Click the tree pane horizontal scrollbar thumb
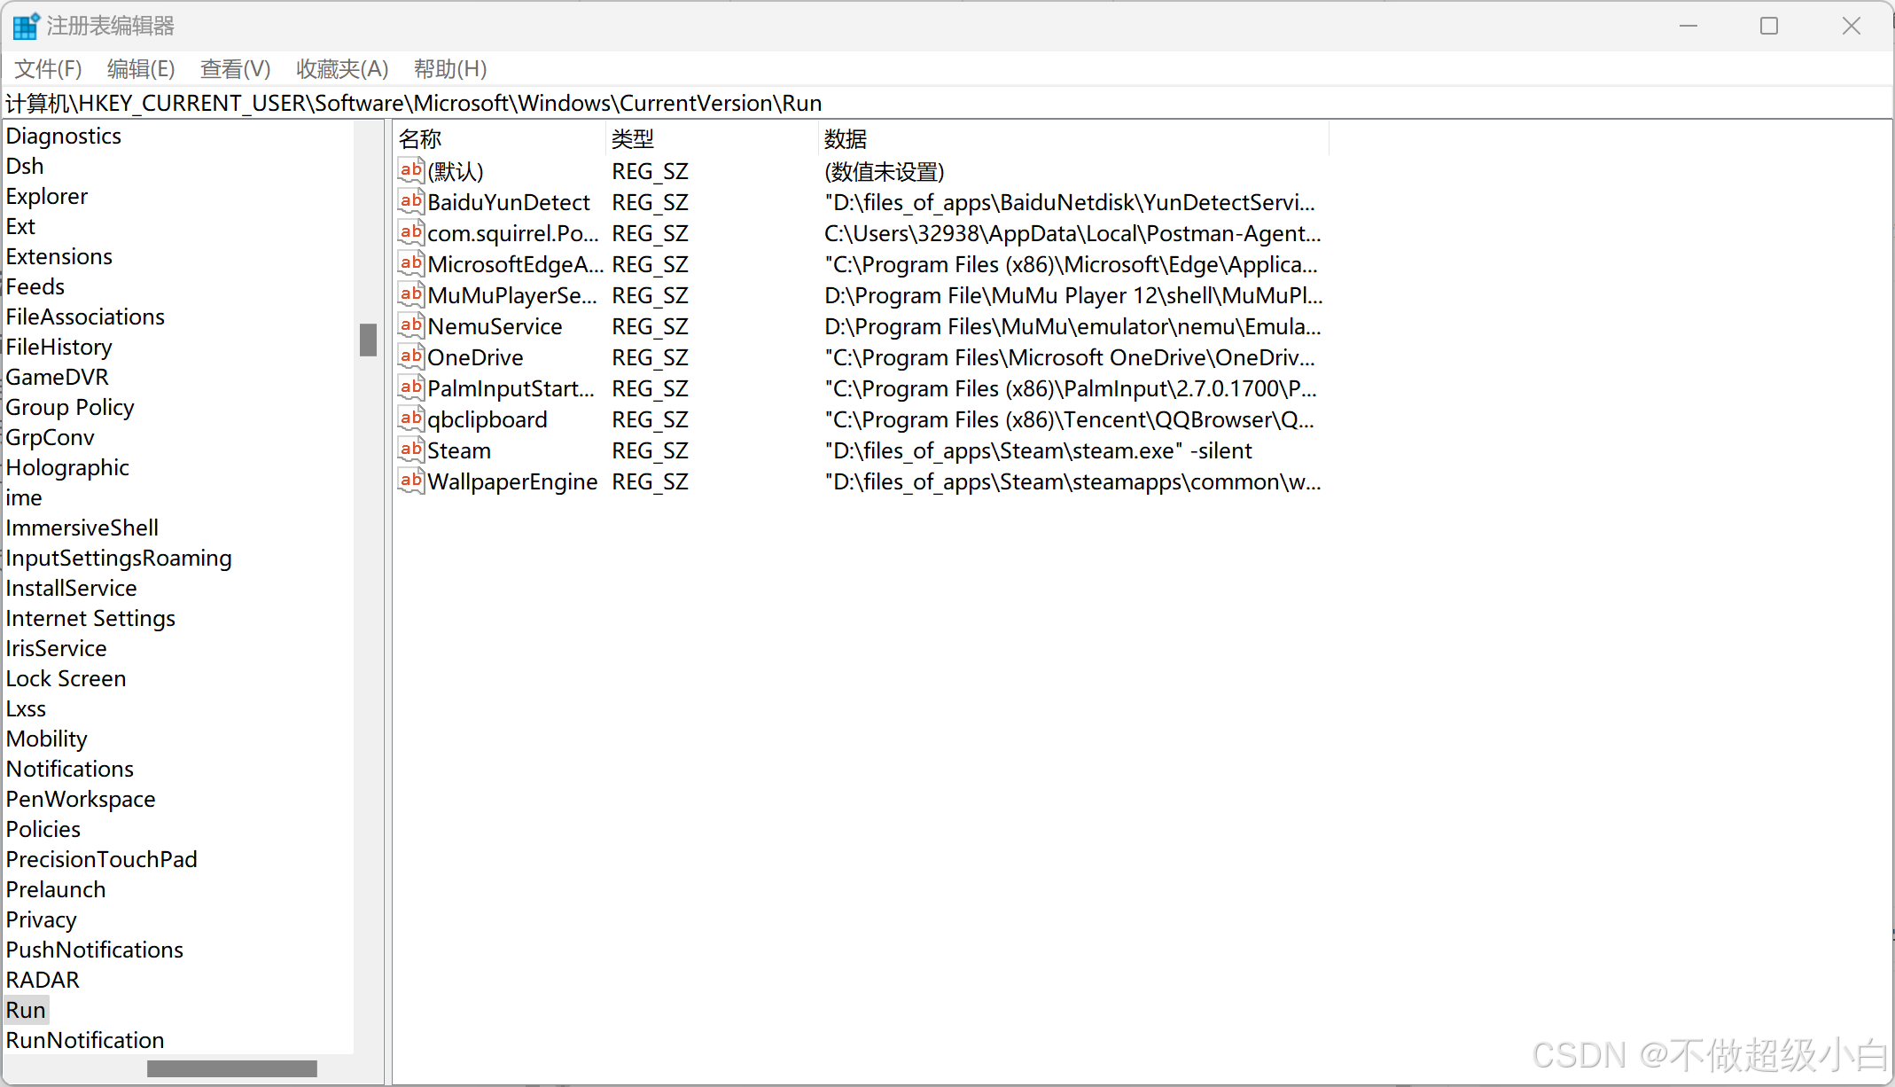1895x1087 pixels. (231, 1068)
